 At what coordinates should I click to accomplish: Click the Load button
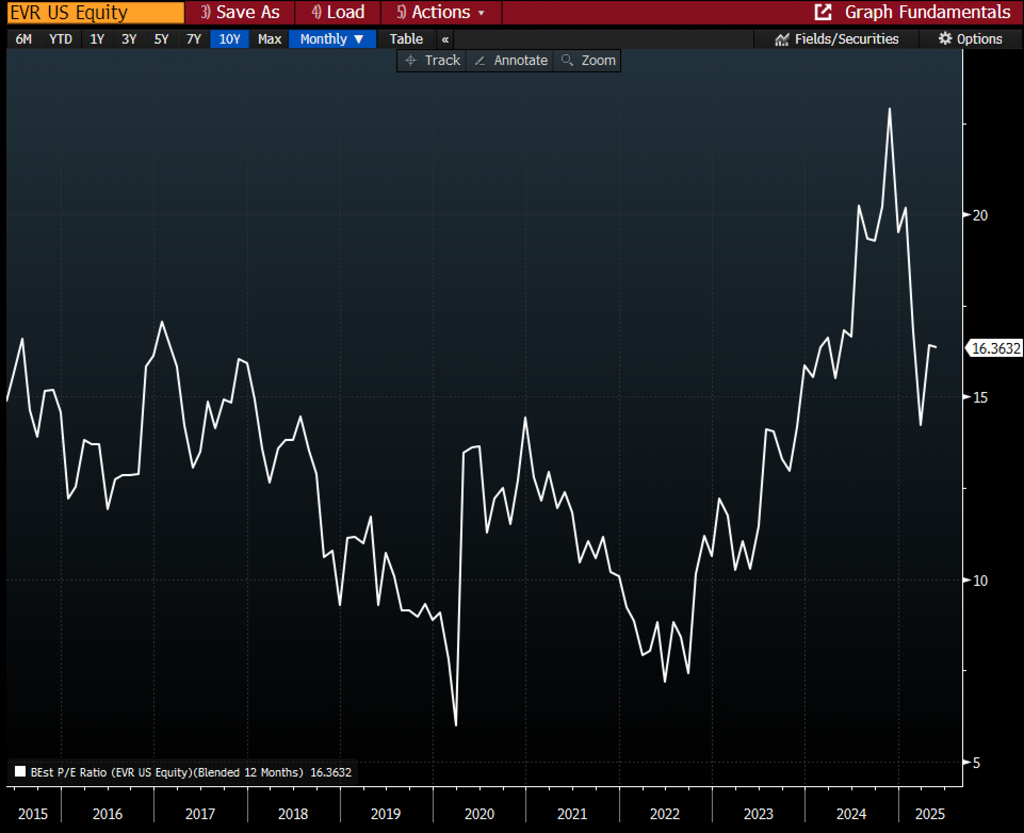coord(338,12)
